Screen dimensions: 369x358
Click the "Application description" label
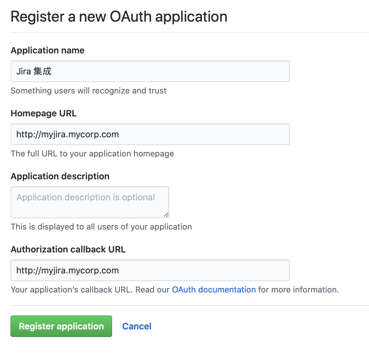pyautogui.click(x=60, y=176)
